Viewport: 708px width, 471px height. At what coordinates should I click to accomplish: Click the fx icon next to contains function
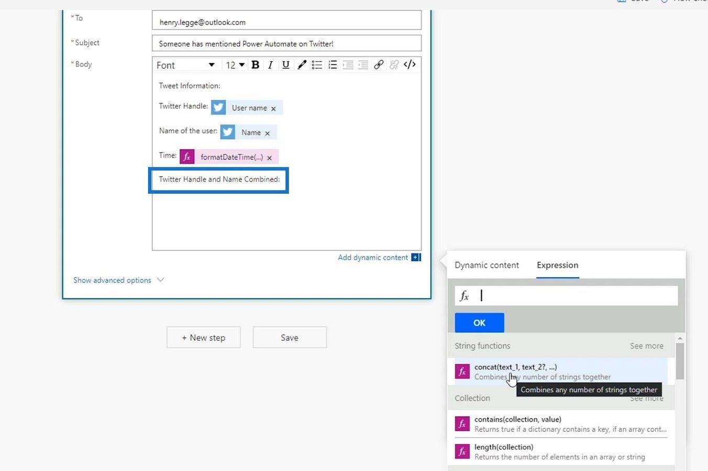click(462, 424)
